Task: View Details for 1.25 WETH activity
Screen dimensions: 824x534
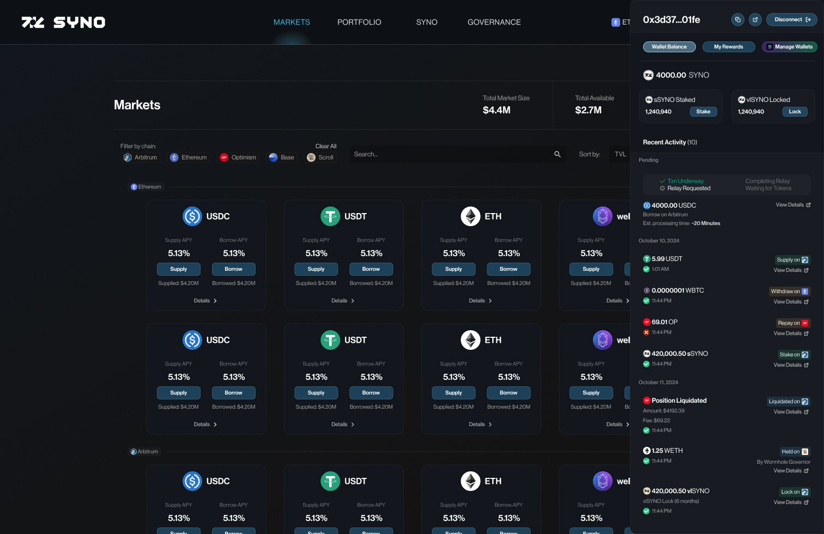Action: coord(791,471)
